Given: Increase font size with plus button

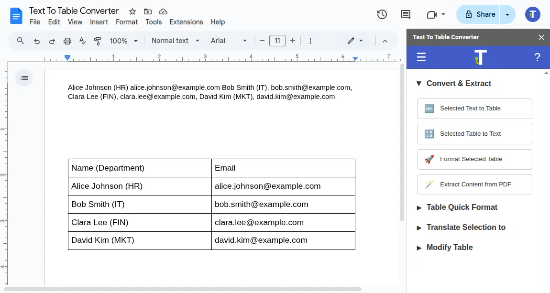Looking at the screenshot, I should [293, 41].
